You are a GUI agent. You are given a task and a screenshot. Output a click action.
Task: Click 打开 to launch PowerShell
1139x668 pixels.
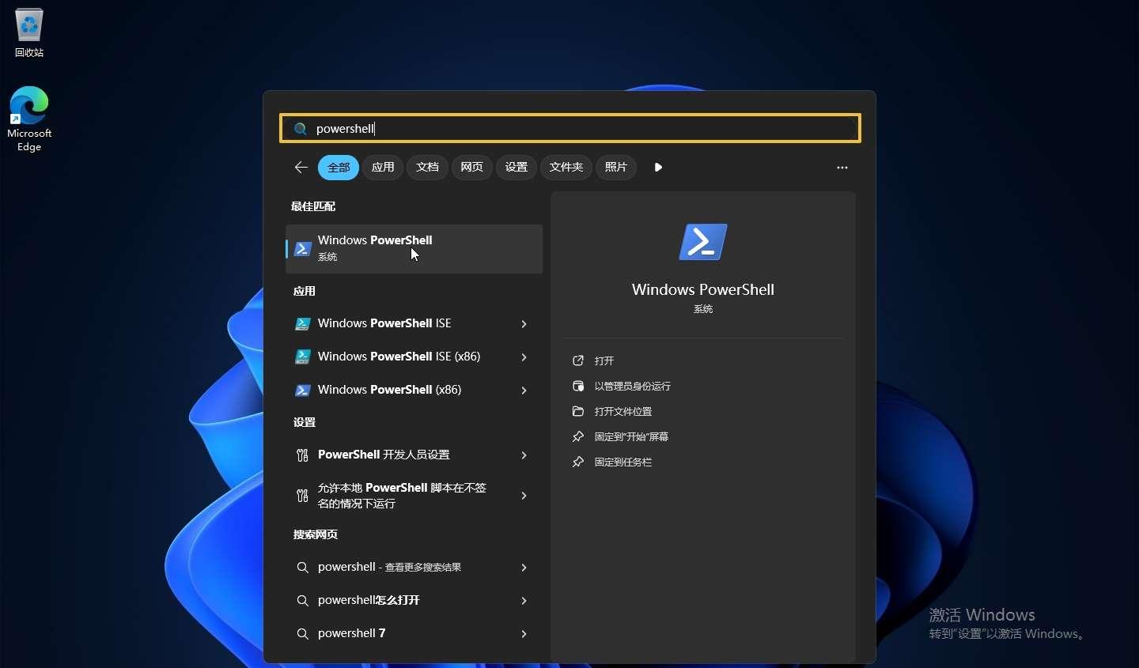(x=604, y=360)
